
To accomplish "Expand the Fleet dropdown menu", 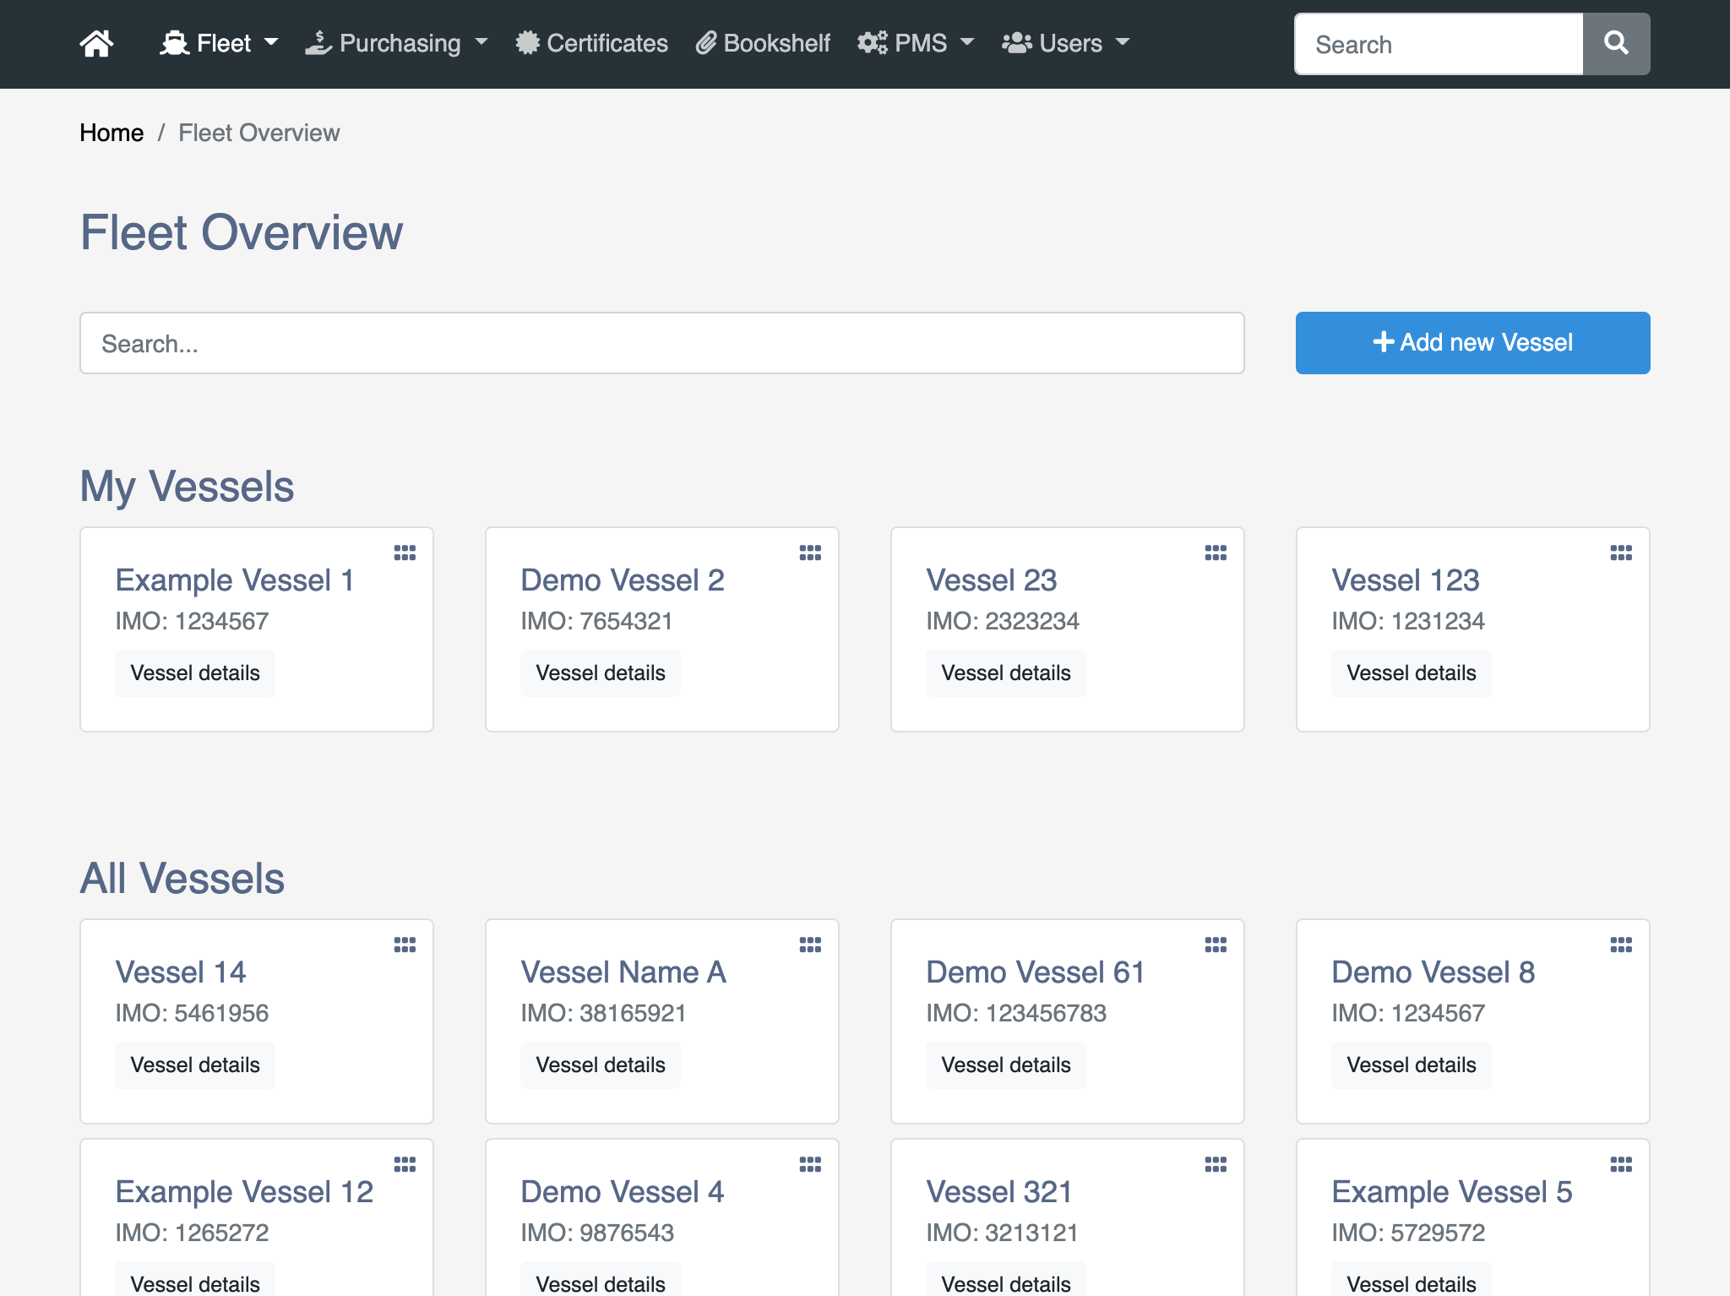I will coord(219,43).
